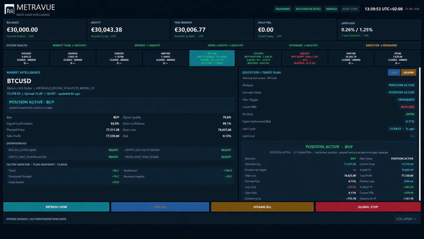Click the Breakout Integrity +70.2 factor
Image resolution: width=424 pixels, height=239 pixels.
coord(178,176)
